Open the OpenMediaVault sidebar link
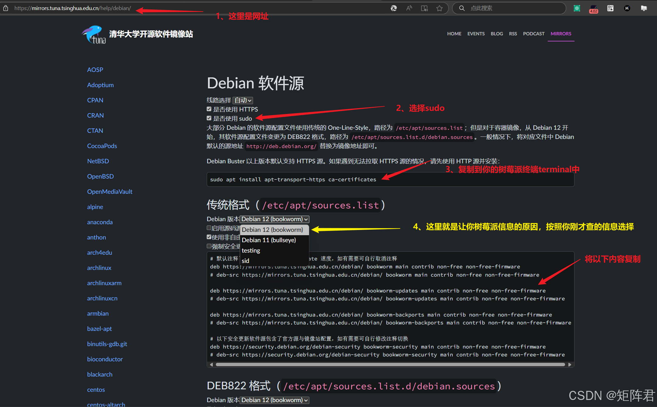 [110, 192]
